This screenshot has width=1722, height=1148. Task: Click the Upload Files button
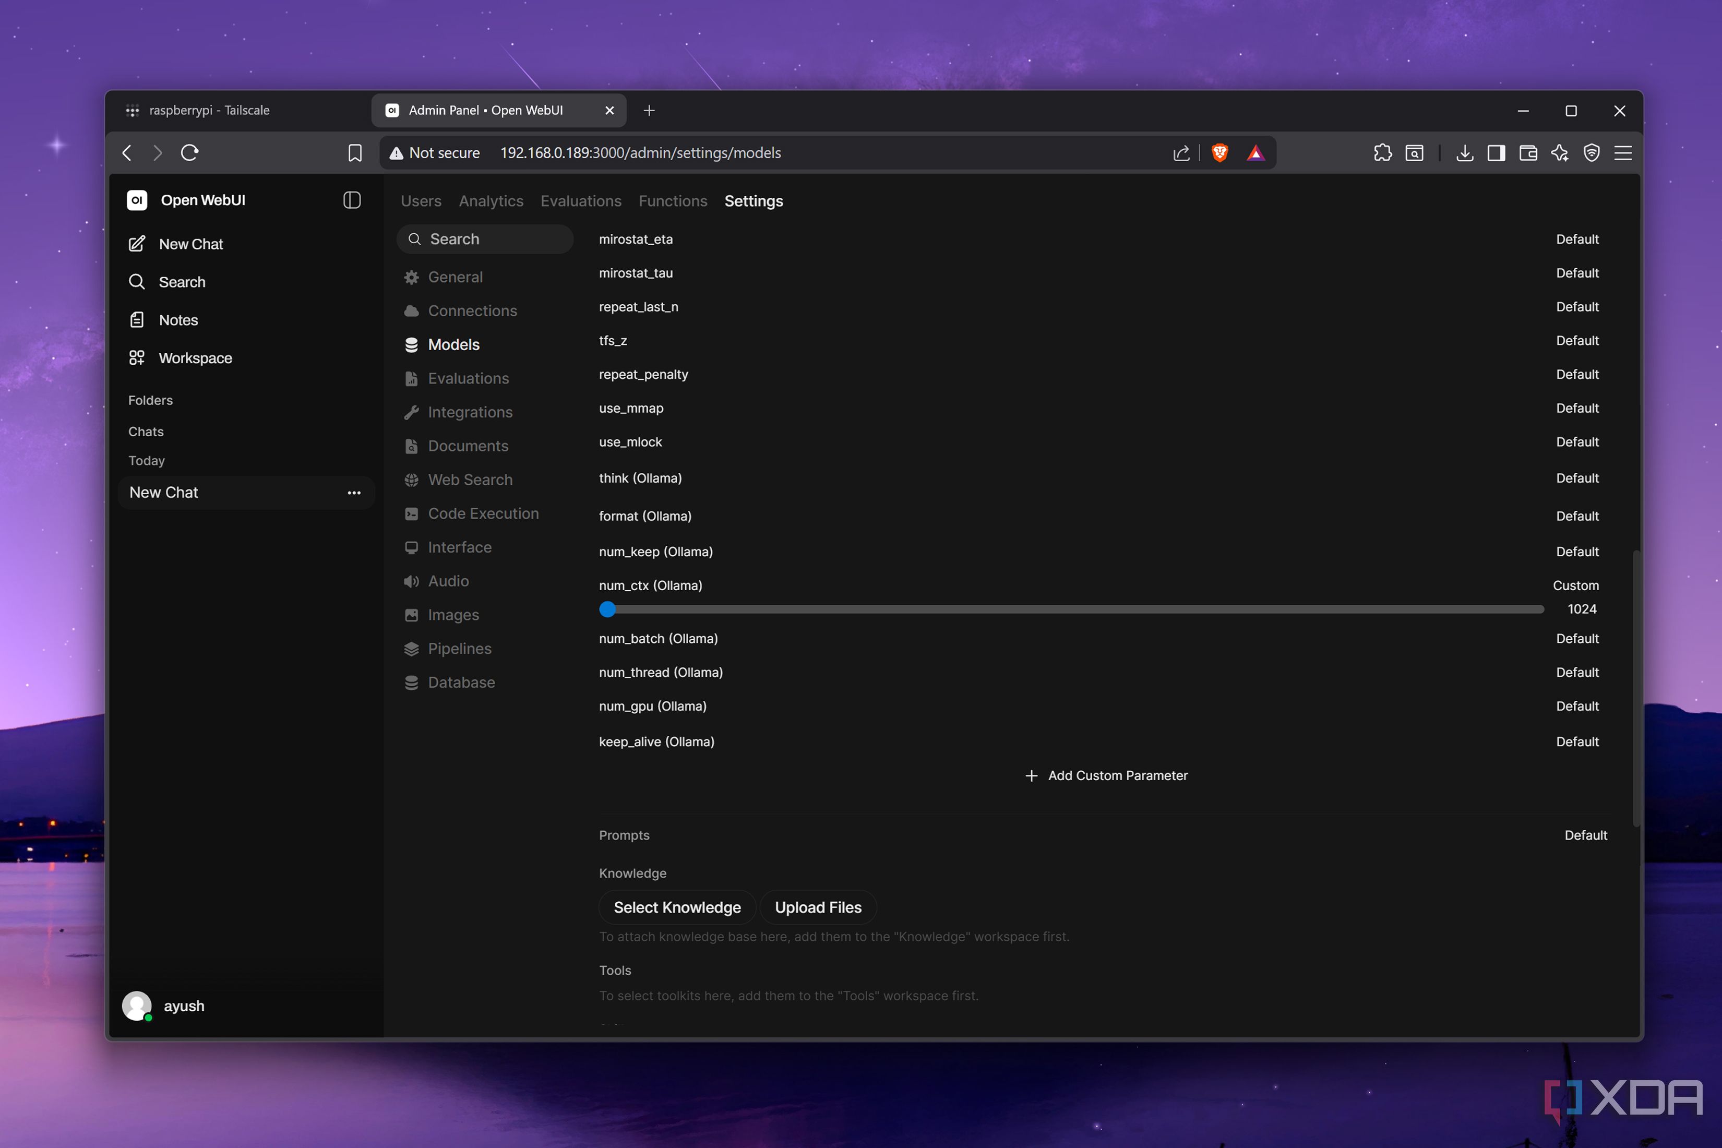pos(818,907)
